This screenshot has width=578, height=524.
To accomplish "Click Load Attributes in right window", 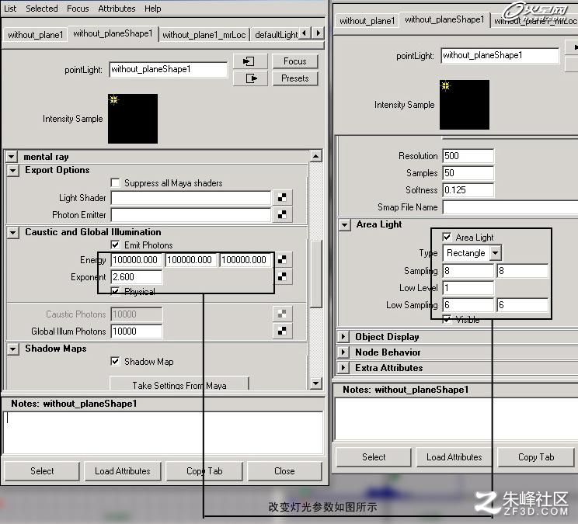I will click(x=454, y=457).
